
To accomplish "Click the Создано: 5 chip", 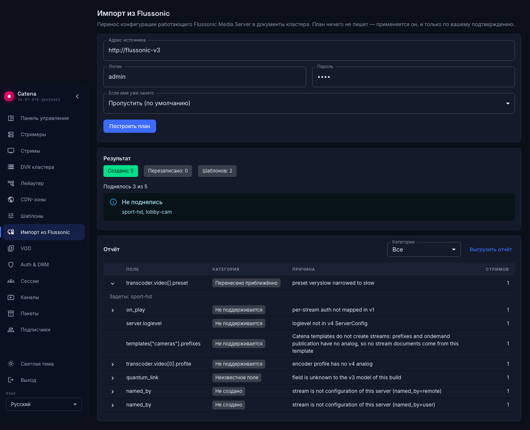I will pos(121,171).
